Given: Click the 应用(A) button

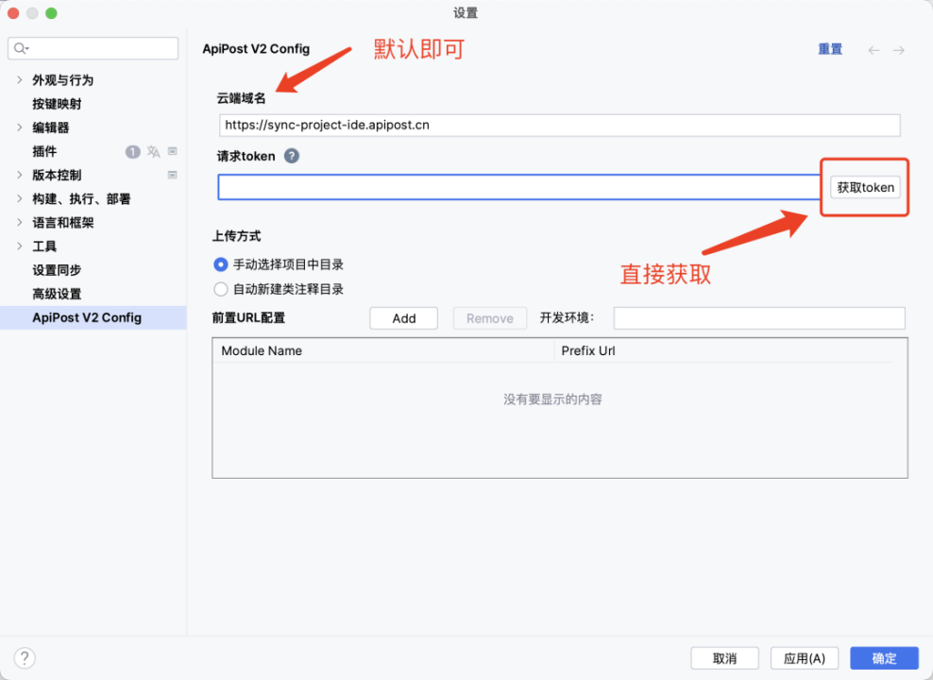Looking at the screenshot, I should click(805, 658).
